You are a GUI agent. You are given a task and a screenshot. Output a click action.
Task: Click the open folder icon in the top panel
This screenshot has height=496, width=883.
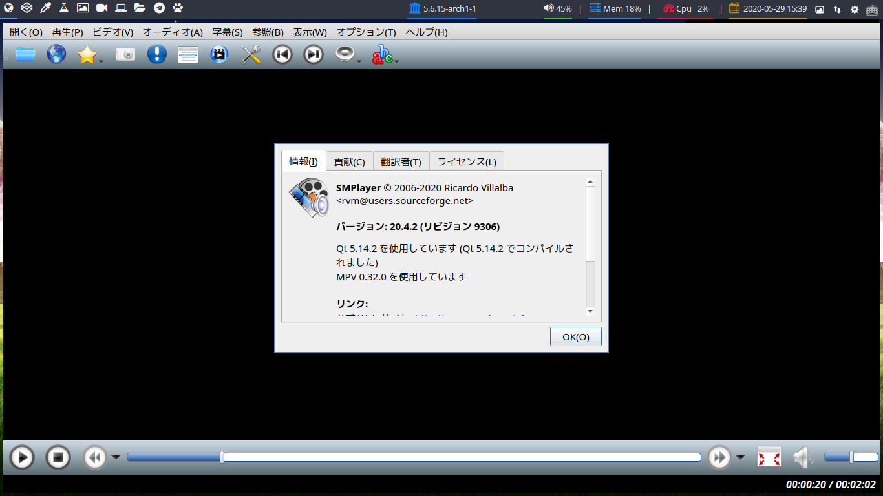(140, 8)
